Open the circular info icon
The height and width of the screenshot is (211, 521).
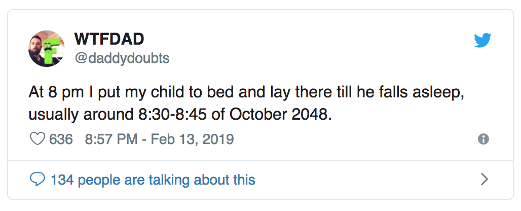[x=483, y=139]
